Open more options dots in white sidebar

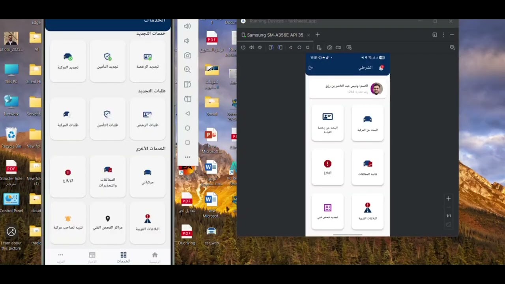point(187,157)
